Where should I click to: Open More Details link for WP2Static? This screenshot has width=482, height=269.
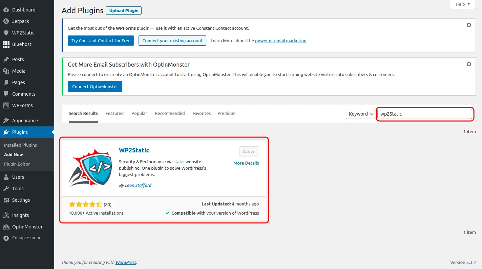tap(246, 163)
